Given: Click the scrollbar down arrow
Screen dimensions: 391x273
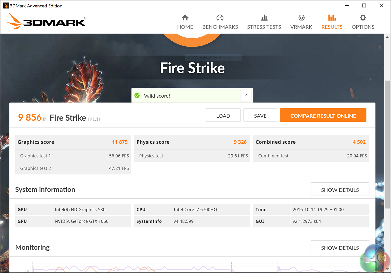Looking at the screenshot, I should (x=387, y=269).
